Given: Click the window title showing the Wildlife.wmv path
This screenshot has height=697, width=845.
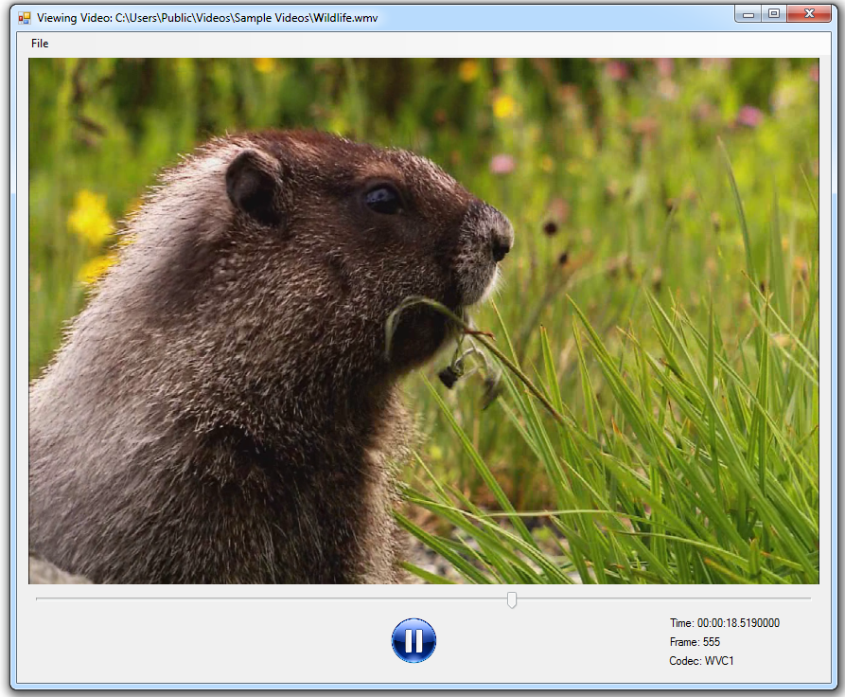Looking at the screenshot, I should click(x=207, y=18).
